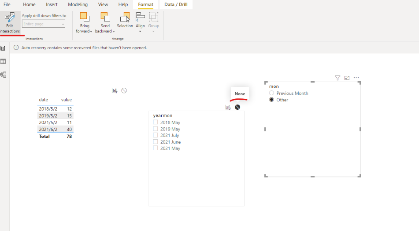Click the yearmon slicer header
419x231 pixels.
[163, 115]
